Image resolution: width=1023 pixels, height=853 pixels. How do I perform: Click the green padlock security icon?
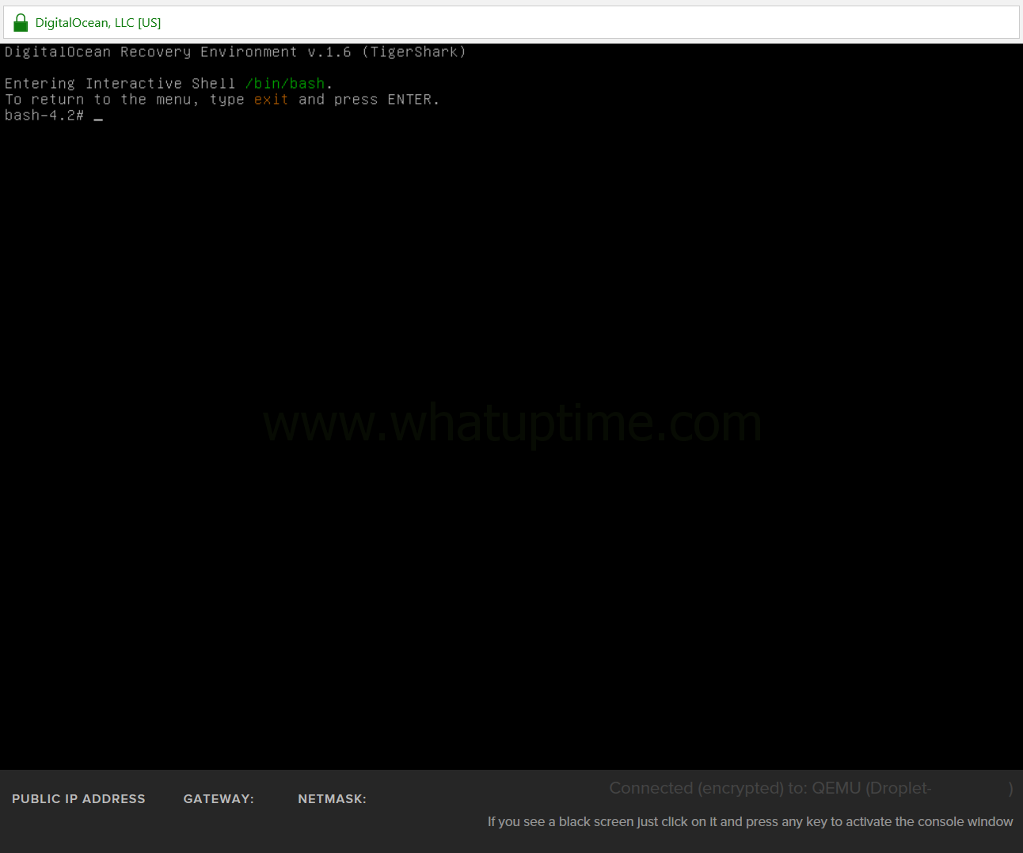pyautogui.click(x=21, y=23)
